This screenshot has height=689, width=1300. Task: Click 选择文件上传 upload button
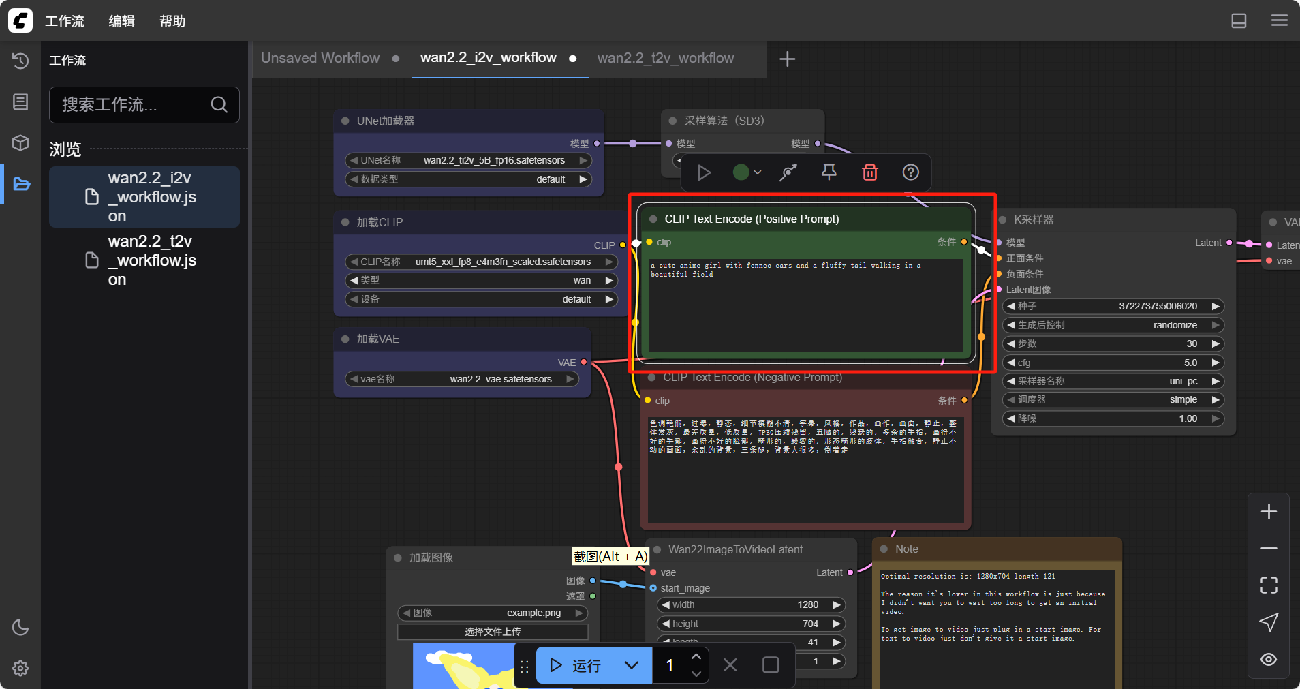tap(493, 632)
